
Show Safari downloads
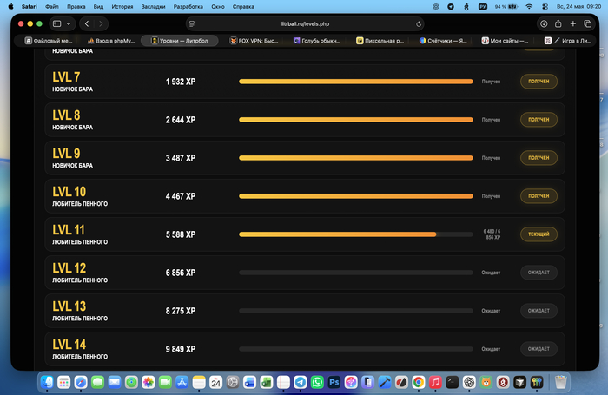544,23
